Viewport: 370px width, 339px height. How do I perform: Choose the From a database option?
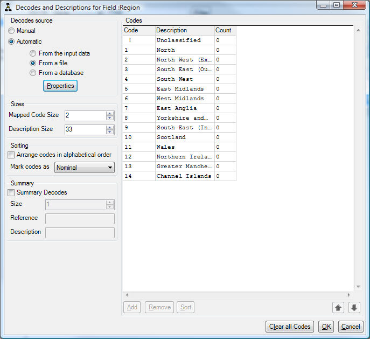(33, 73)
